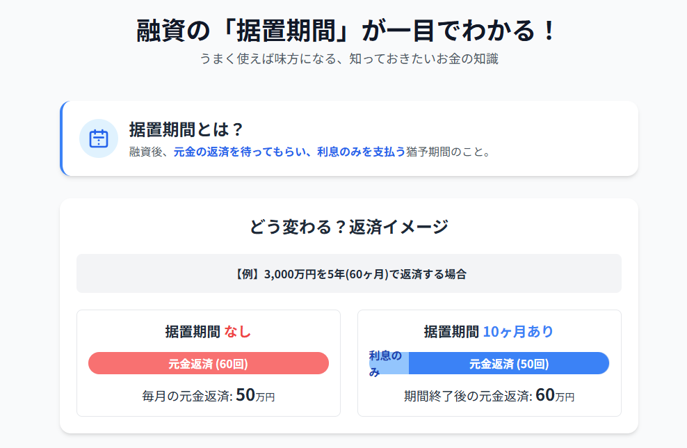Image resolution: width=687 pixels, height=448 pixels.
Task: Click the 毎月の元金返済: 50万円 text
Action: 209,395
